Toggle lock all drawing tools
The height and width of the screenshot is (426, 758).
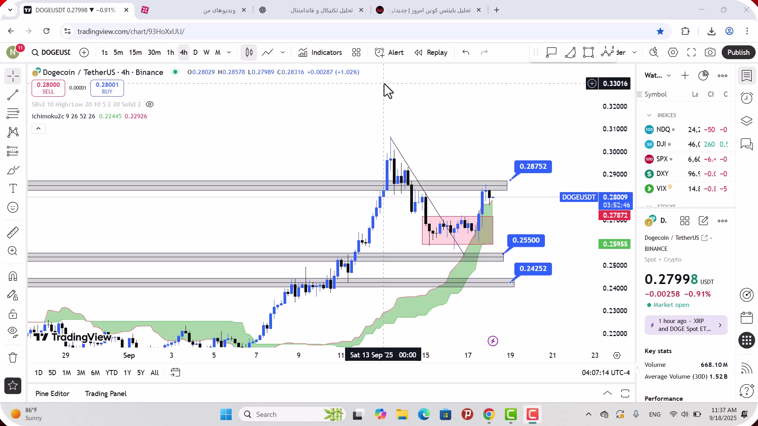[x=13, y=314]
